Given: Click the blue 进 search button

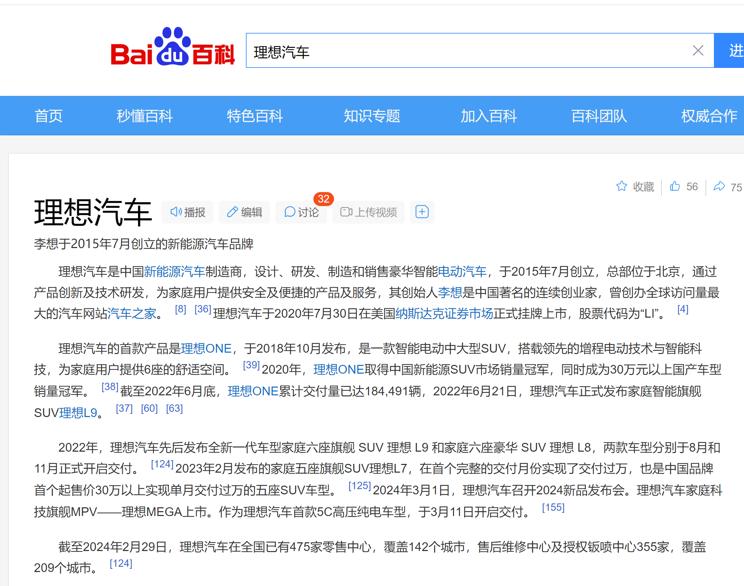Looking at the screenshot, I should click(x=729, y=51).
